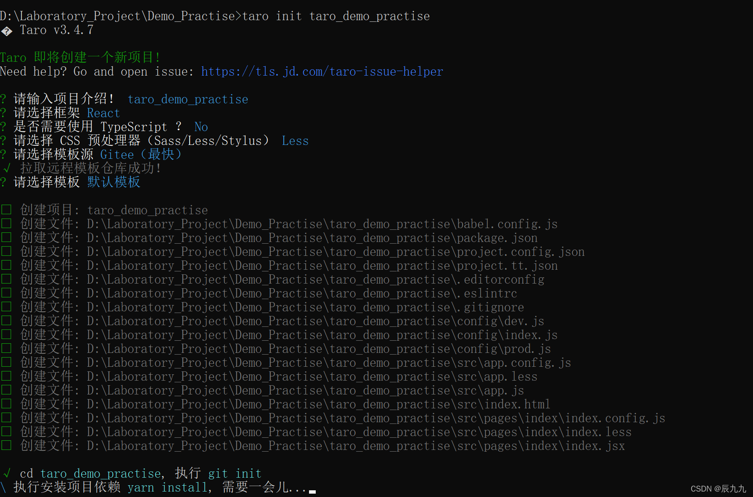Click the CSS preprocessor answer 'Less'
This screenshot has height=497, width=753.
click(x=295, y=141)
